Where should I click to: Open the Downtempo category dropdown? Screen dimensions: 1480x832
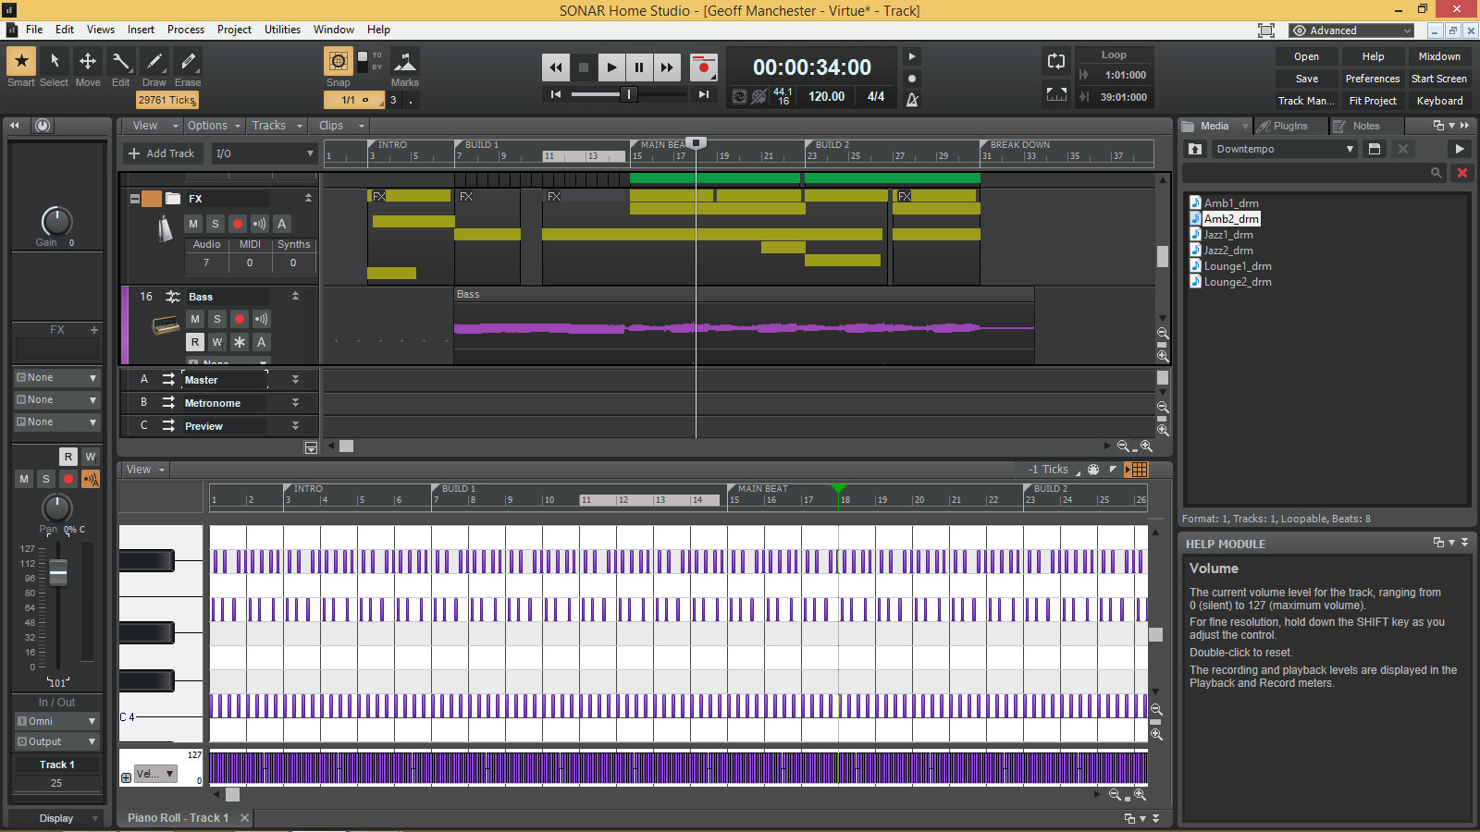click(1284, 149)
